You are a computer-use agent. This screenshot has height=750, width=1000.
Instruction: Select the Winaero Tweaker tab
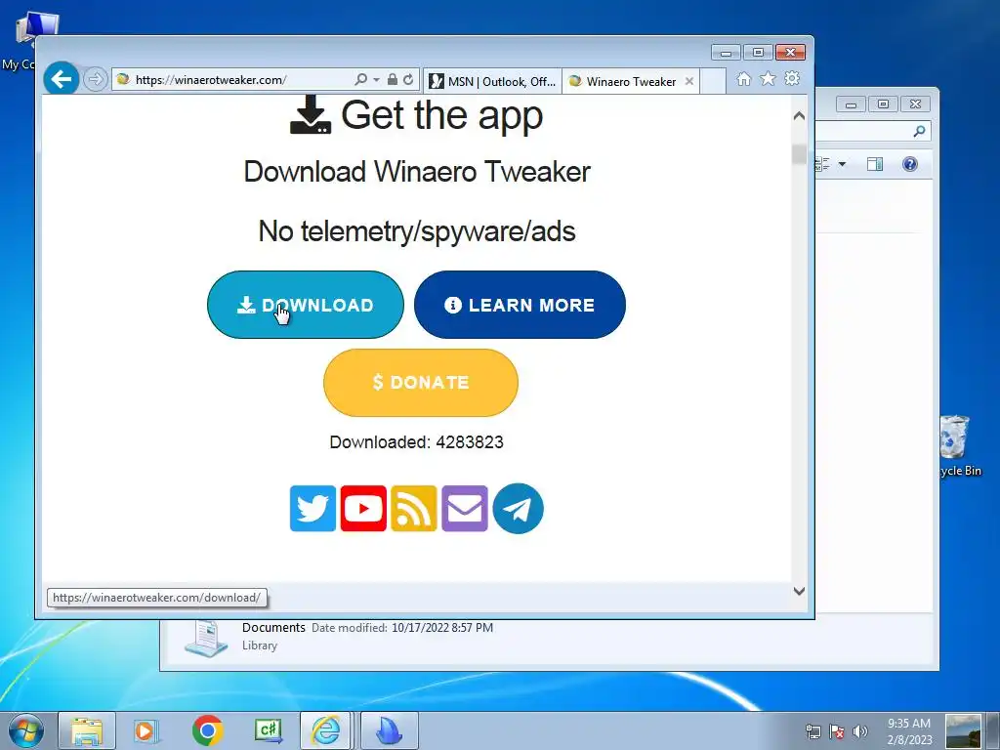624,81
